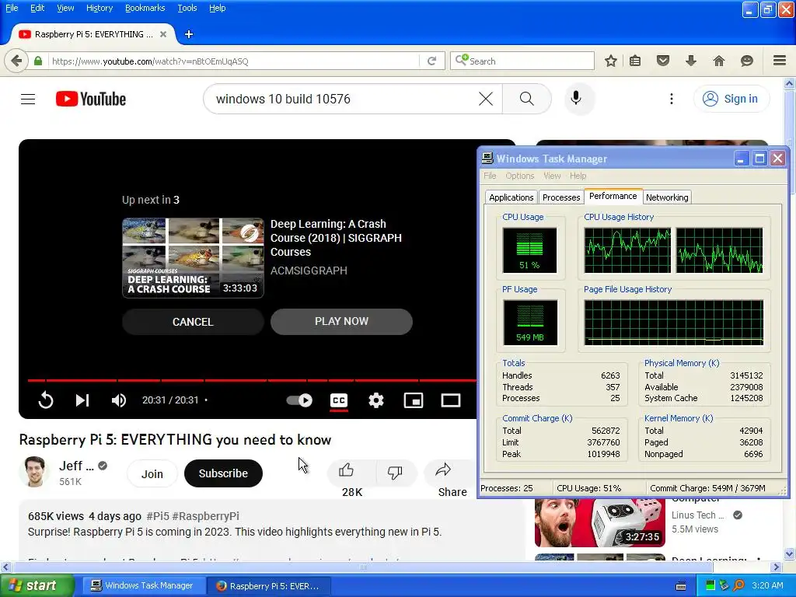Viewport: 796px width, 597px height.
Task: Reload the page with the refresh icon
Action: tap(431, 61)
